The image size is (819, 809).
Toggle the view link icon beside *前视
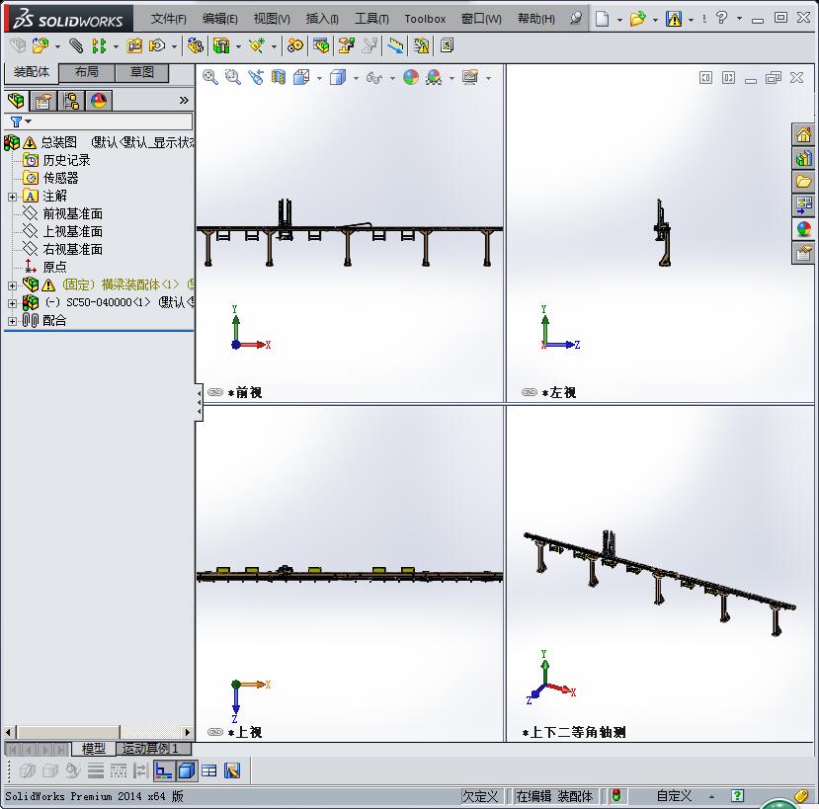tap(215, 392)
